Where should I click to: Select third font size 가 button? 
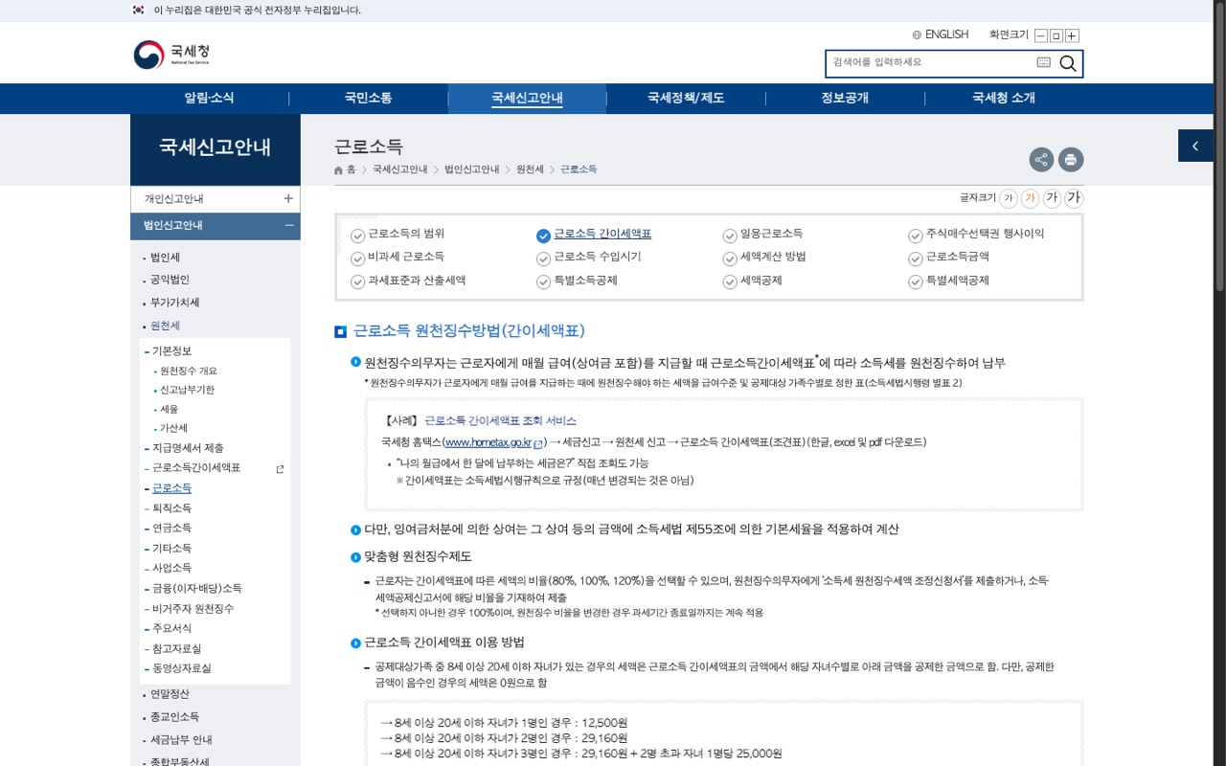[1052, 198]
